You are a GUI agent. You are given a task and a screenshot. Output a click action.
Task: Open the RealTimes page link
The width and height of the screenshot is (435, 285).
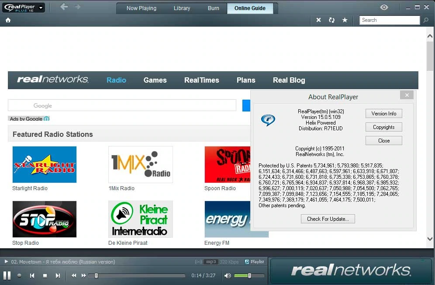[x=202, y=80]
